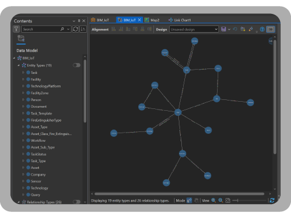
Task: Expand the Person entity type
Action: tap(23, 100)
